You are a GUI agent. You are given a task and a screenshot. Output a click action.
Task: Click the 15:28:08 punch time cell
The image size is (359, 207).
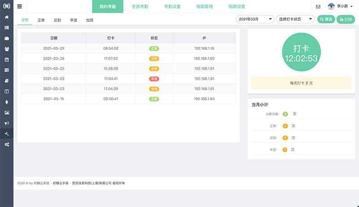click(x=111, y=69)
